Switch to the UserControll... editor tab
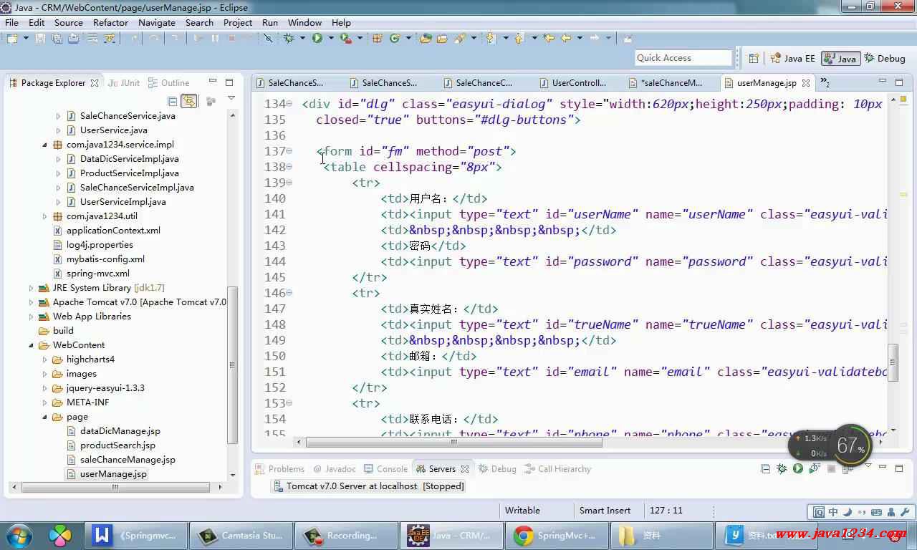 [x=579, y=83]
